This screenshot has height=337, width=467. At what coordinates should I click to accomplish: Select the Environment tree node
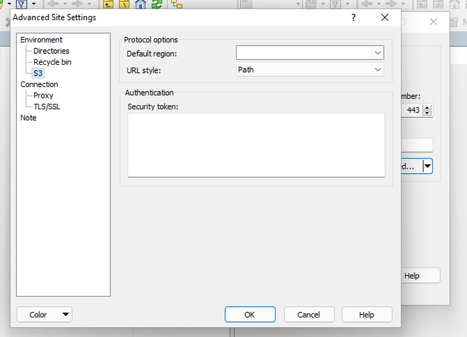click(41, 40)
